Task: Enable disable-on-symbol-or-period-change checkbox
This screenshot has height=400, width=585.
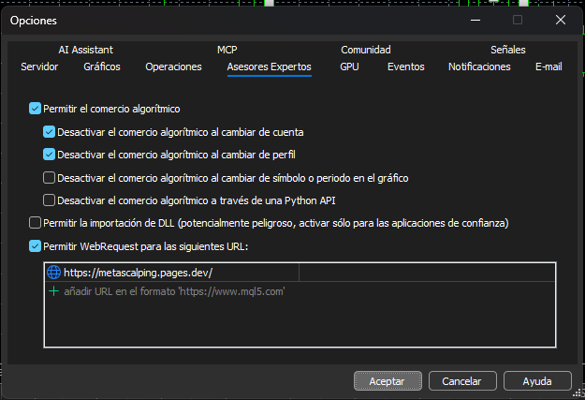Action: pyautogui.click(x=49, y=178)
